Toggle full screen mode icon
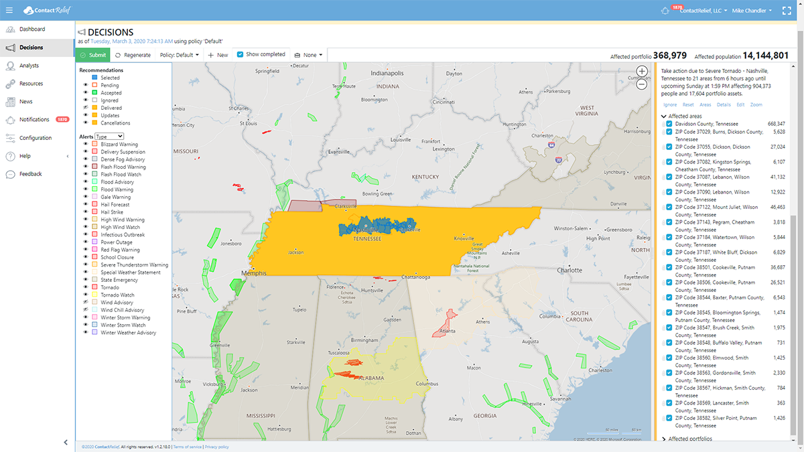The width and height of the screenshot is (804, 452). (x=787, y=10)
